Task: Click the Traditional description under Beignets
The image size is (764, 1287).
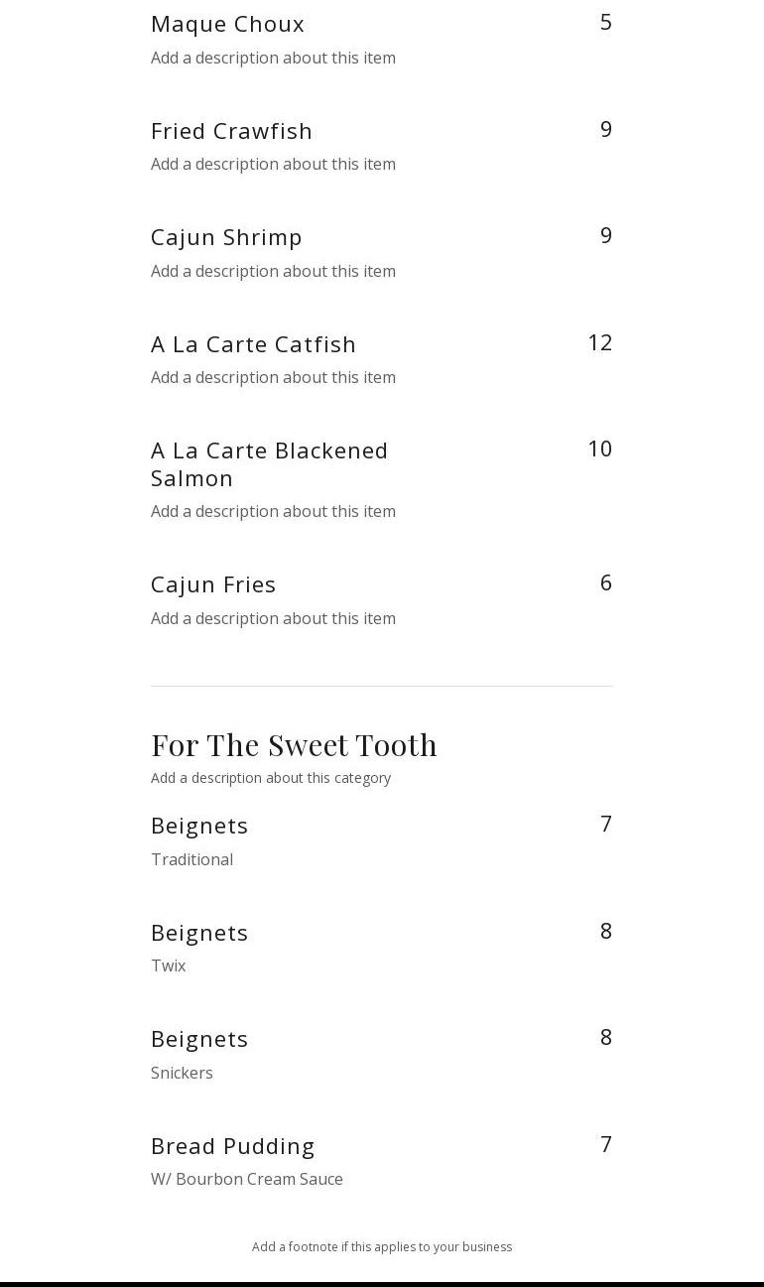Action: pyautogui.click(x=191, y=859)
